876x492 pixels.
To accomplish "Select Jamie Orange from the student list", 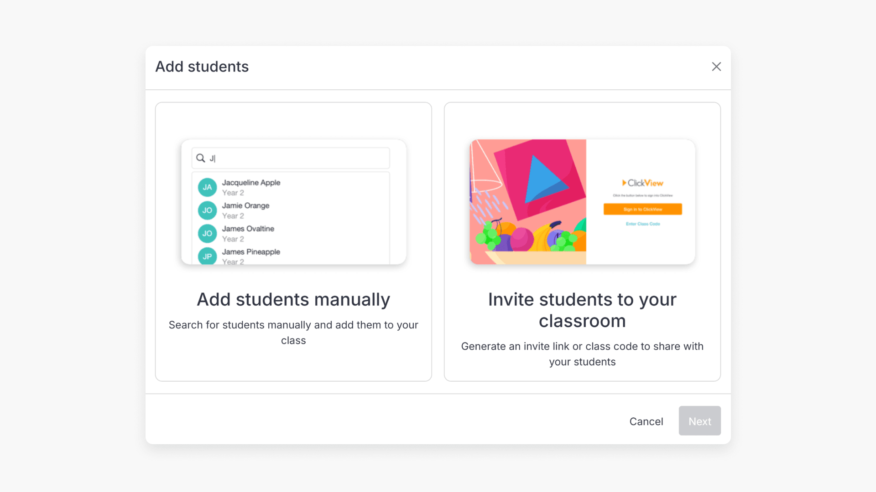I will [245, 210].
